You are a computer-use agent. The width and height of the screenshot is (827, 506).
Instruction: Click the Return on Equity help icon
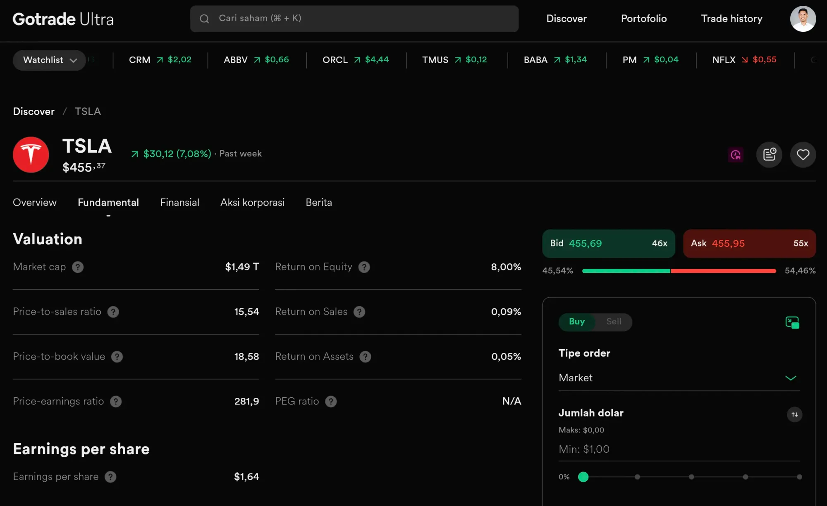point(364,267)
